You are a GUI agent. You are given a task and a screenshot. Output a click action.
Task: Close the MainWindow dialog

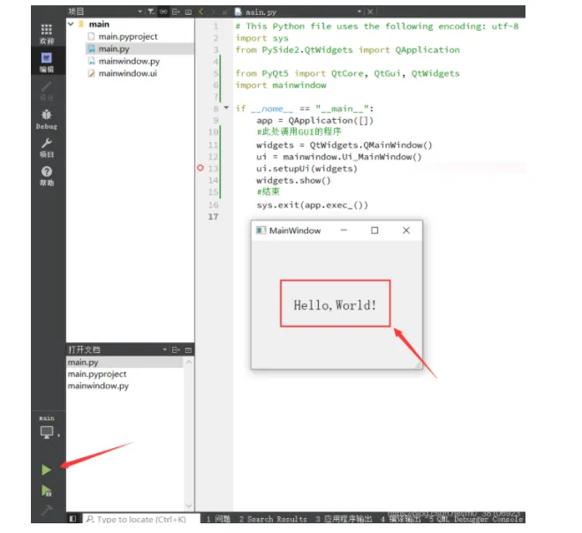click(x=406, y=230)
